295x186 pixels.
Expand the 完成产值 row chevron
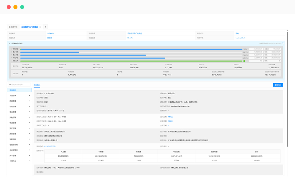click(12, 58)
